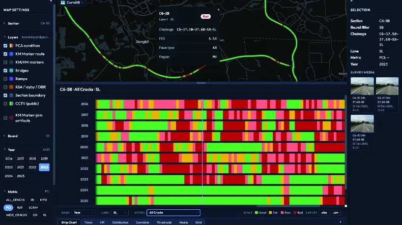Close the C6-SB map popup
The image size is (402, 225).
218,10
